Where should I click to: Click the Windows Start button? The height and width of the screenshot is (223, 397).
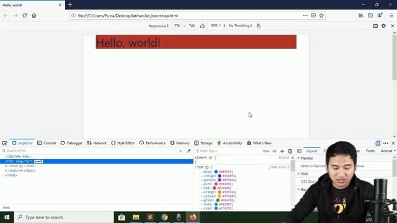(x=7, y=217)
